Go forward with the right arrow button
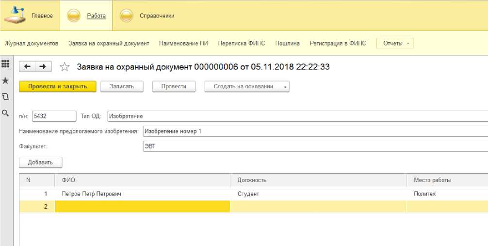Screen dimensions: 488x246 43,66
